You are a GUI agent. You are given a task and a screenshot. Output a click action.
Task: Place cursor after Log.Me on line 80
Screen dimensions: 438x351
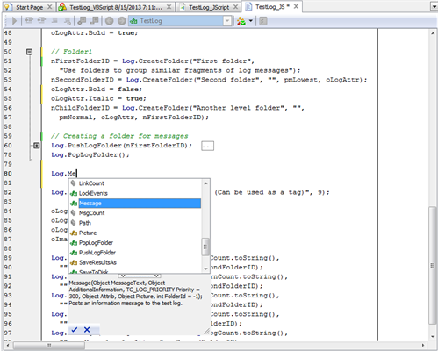coord(76,174)
